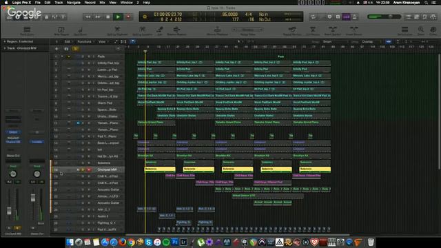Toggle Solo on Chopped MW track
Image resolution: width=441 pixels, height=248 pixels.
pyautogui.click(x=83, y=169)
